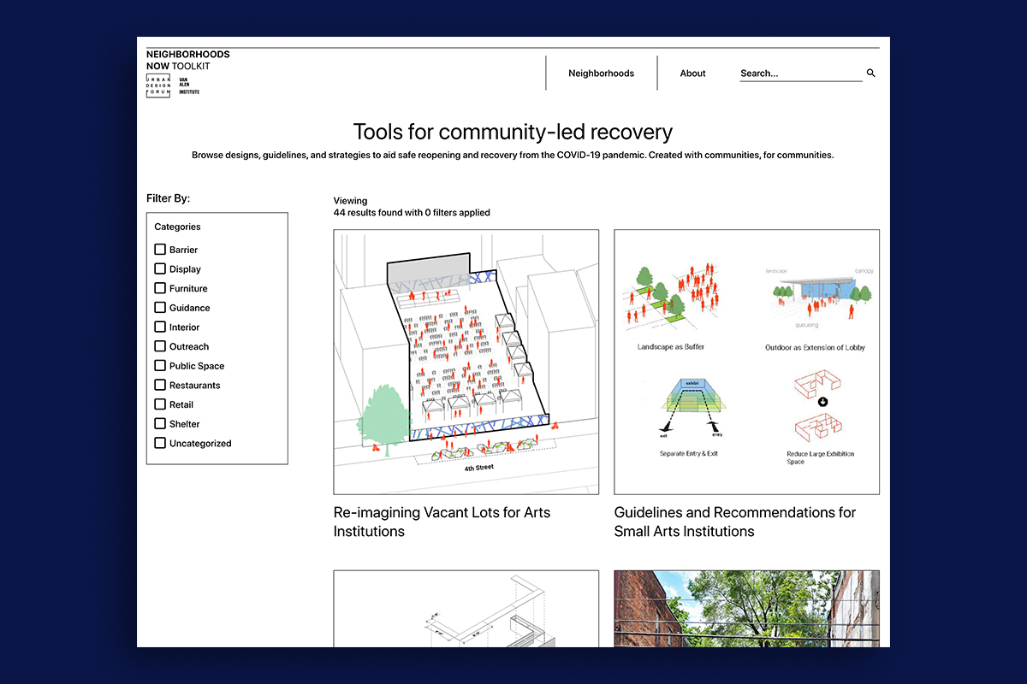Check the Display filter checkbox

click(x=159, y=268)
